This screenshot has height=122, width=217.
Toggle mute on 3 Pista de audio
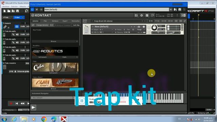tap(23, 42)
